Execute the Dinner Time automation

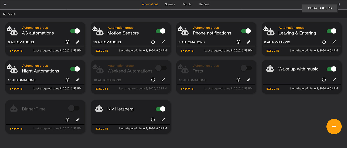[x=16, y=129]
